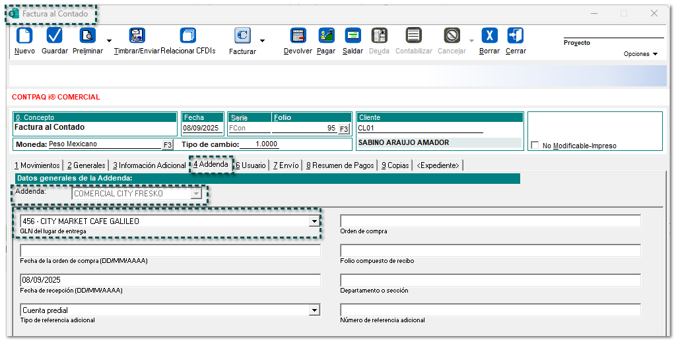The height and width of the screenshot is (342, 676).
Task: Click the Devolver toolbar icon
Action: click(298, 36)
